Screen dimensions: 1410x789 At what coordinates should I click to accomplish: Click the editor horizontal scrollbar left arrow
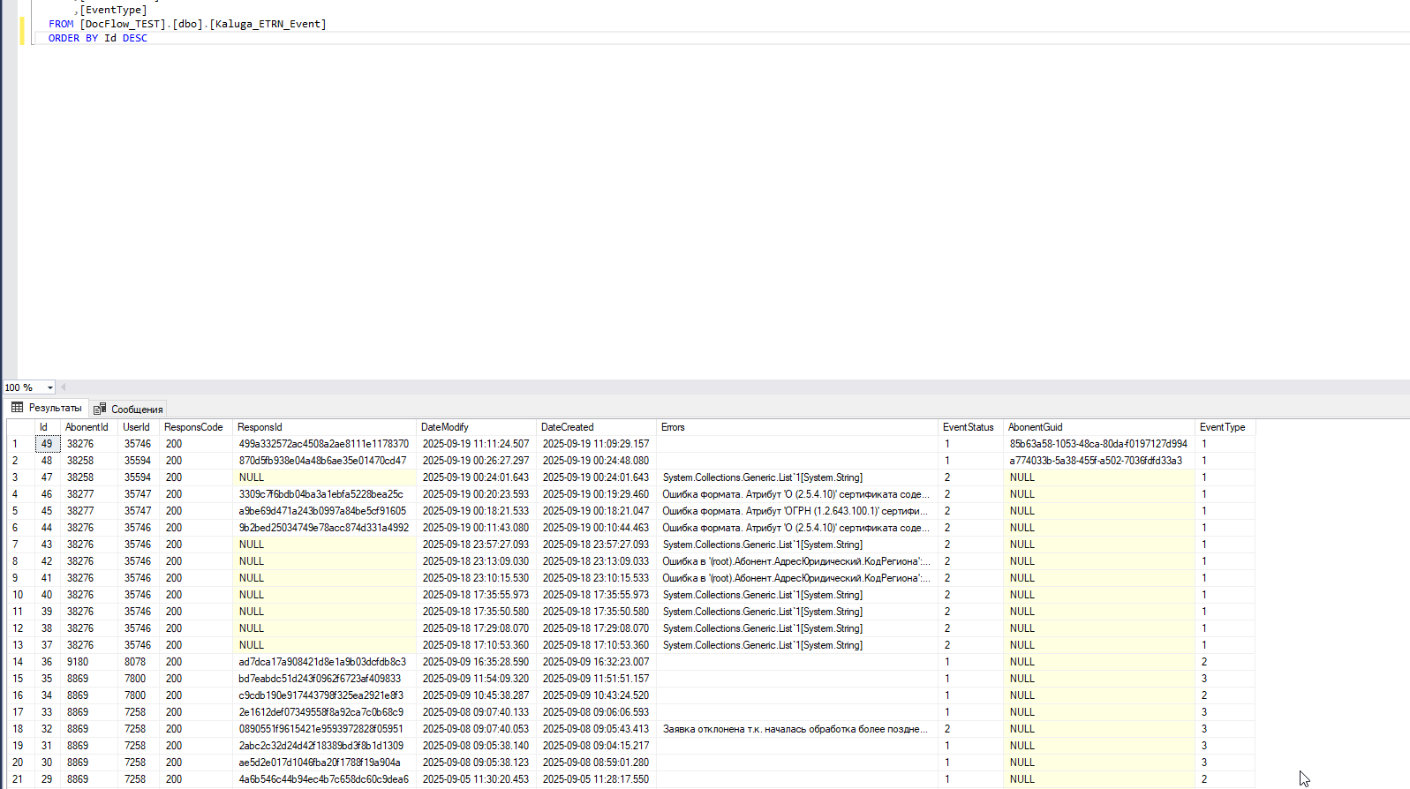pos(63,387)
